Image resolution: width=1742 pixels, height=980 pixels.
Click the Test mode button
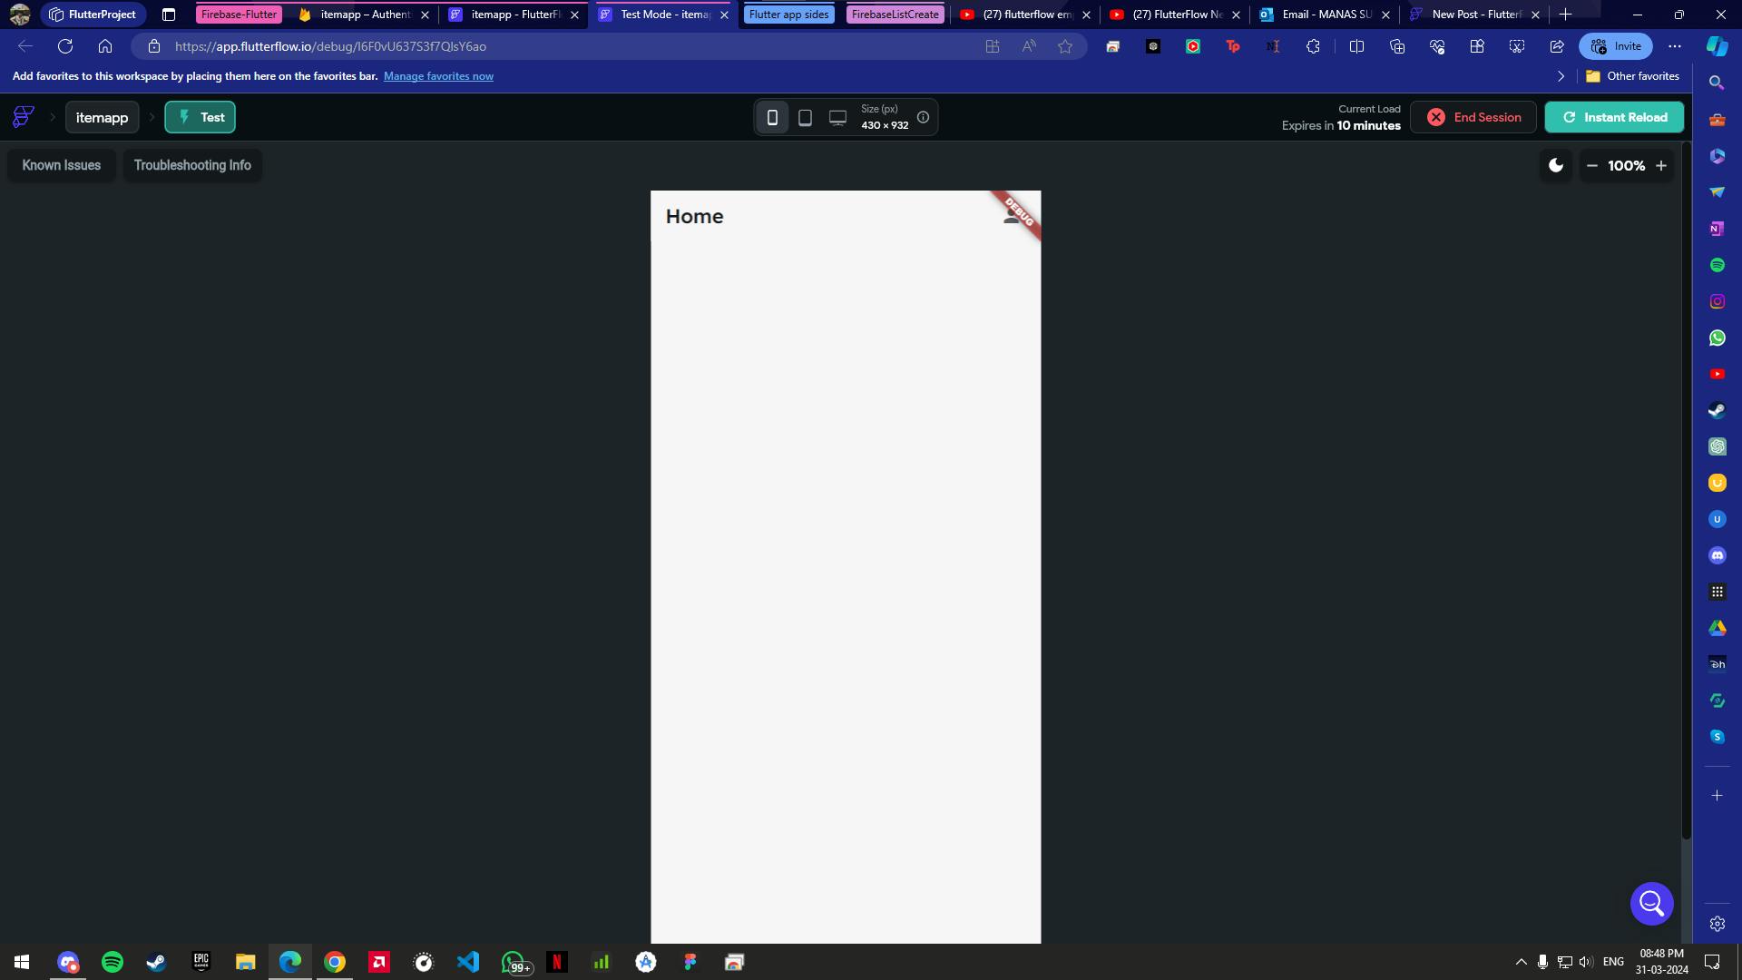pyautogui.click(x=200, y=117)
